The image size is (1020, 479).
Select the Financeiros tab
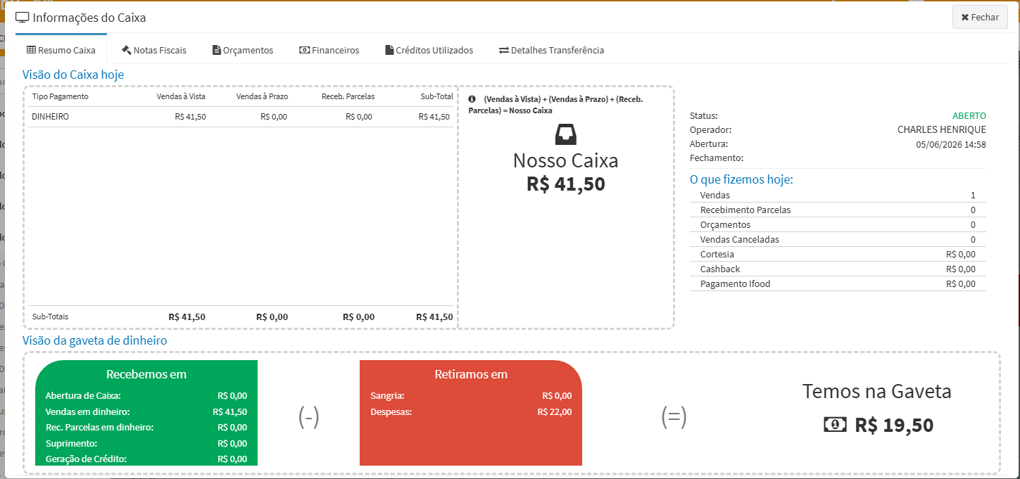(329, 50)
